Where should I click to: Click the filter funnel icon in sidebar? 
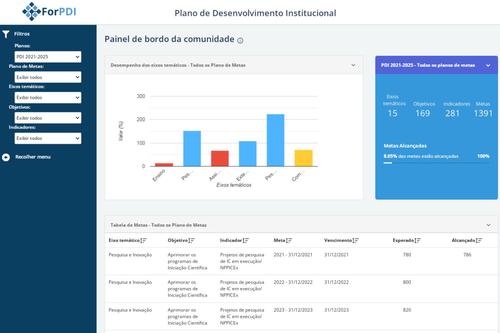click(5, 33)
